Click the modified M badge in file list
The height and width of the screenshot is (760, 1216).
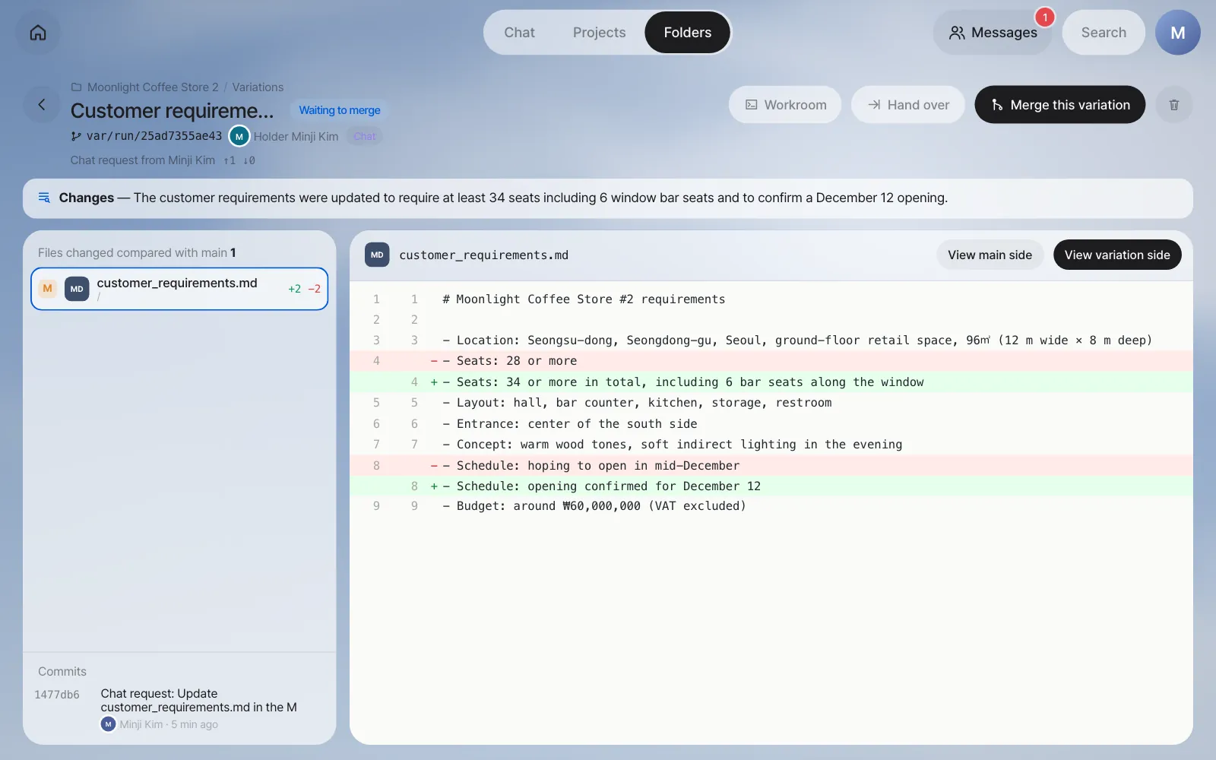48,289
